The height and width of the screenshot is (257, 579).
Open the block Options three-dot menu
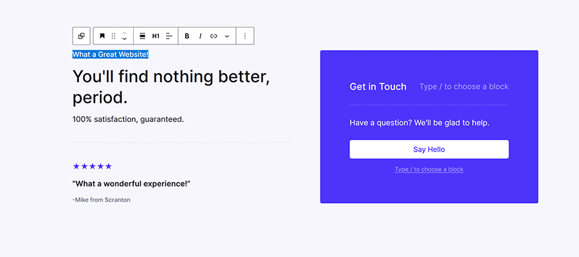tap(245, 36)
